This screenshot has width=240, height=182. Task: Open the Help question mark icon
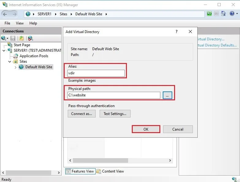(x=232, y=13)
